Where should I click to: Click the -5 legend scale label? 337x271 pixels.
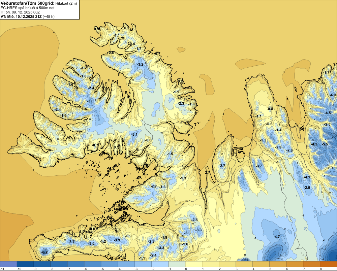pos(102,269)
